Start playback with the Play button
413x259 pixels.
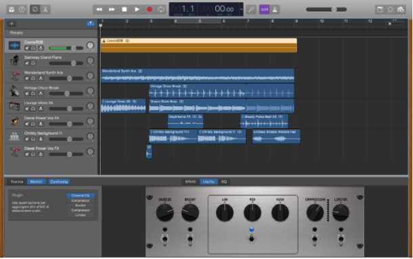pos(137,9)
